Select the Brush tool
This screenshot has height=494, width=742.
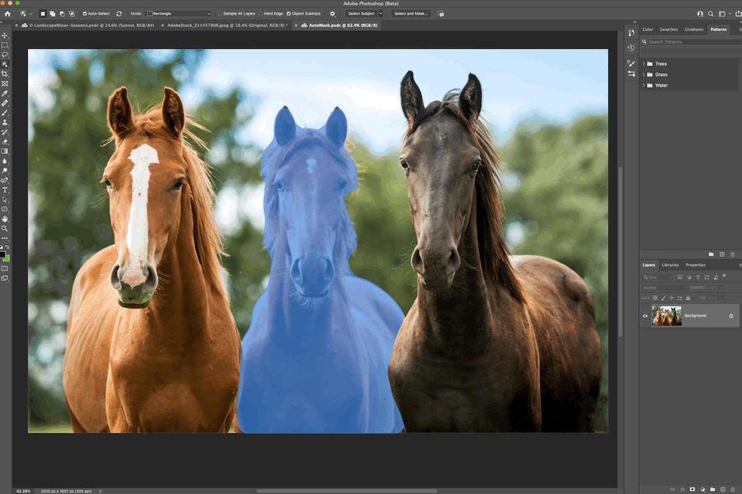pyautogui.click(x=5, y=113)
